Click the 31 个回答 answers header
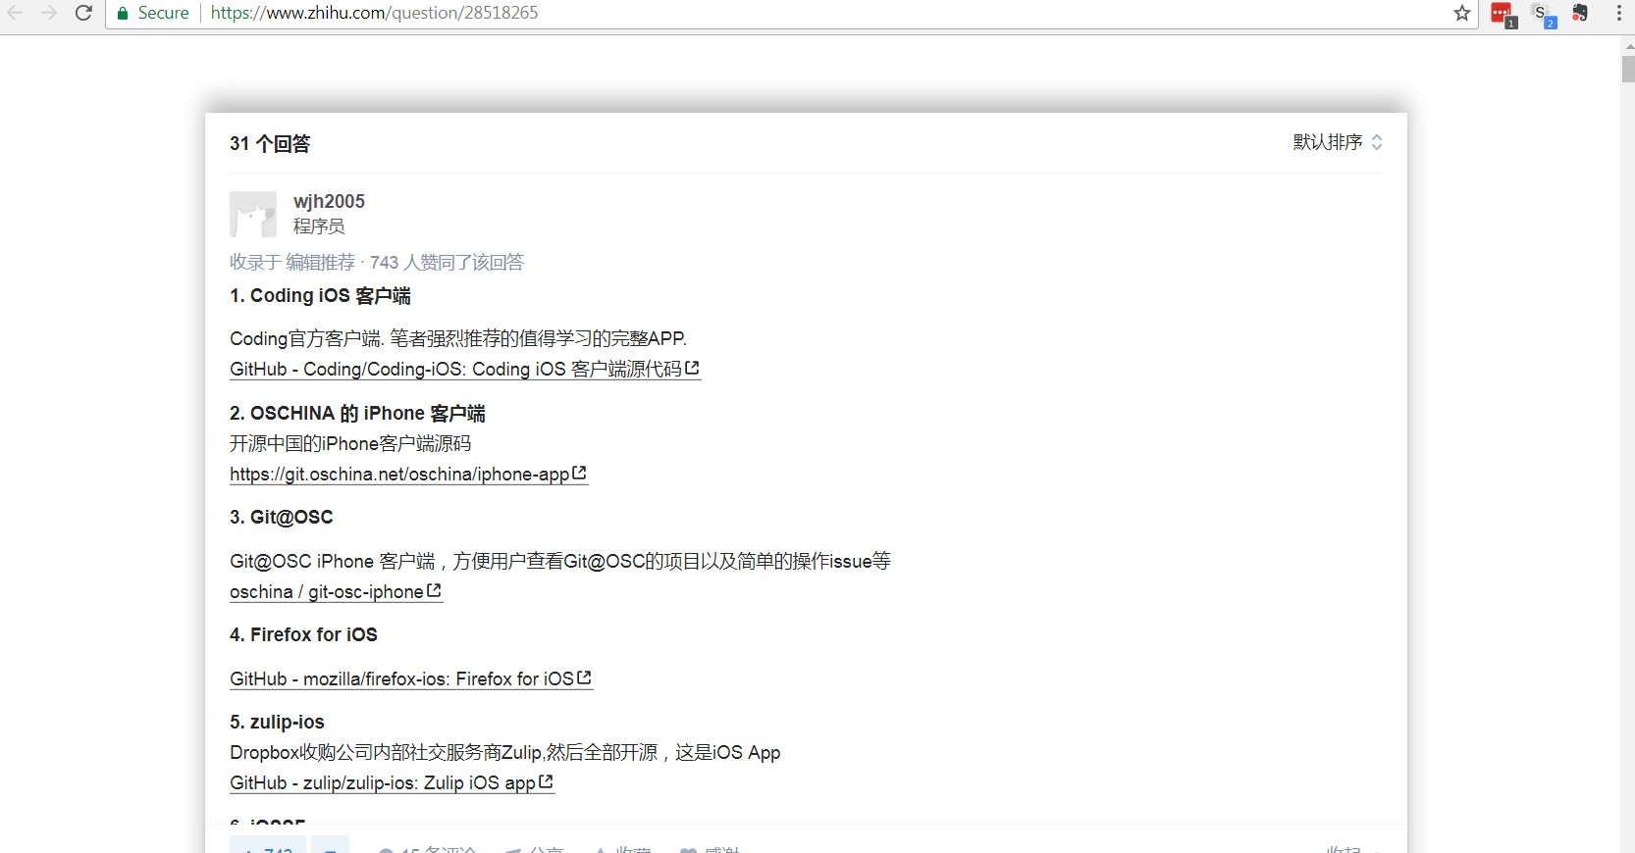Image resolution: width=1635 pixels, height=853 pixels. tap(270, 144)
